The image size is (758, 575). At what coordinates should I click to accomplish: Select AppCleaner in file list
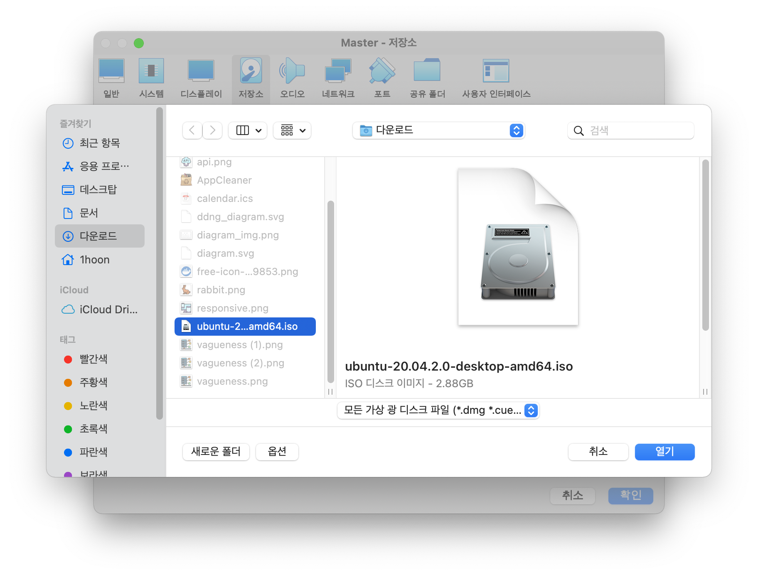(x=245, y=180)
